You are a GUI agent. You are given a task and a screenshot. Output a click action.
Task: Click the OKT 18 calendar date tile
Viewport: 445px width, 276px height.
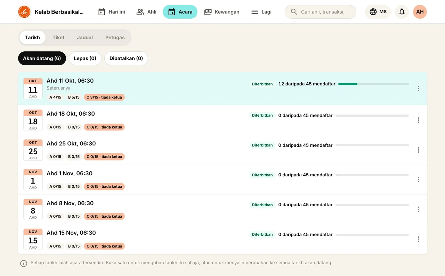[33, 120]
